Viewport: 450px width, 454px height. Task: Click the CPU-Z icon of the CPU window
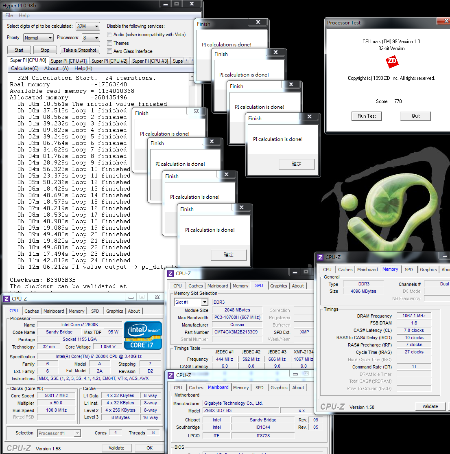[7, 298]
